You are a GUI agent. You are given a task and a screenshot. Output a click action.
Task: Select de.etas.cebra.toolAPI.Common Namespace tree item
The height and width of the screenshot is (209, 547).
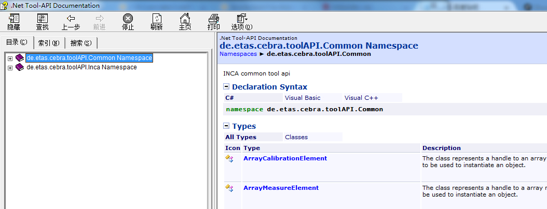pyautogui.click(x=89, y=58)
